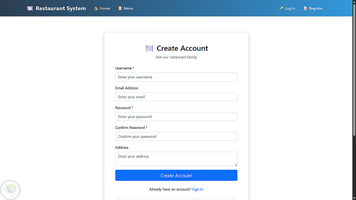
Task: Follow the Sign In link
Action: [x=198, y=189]
